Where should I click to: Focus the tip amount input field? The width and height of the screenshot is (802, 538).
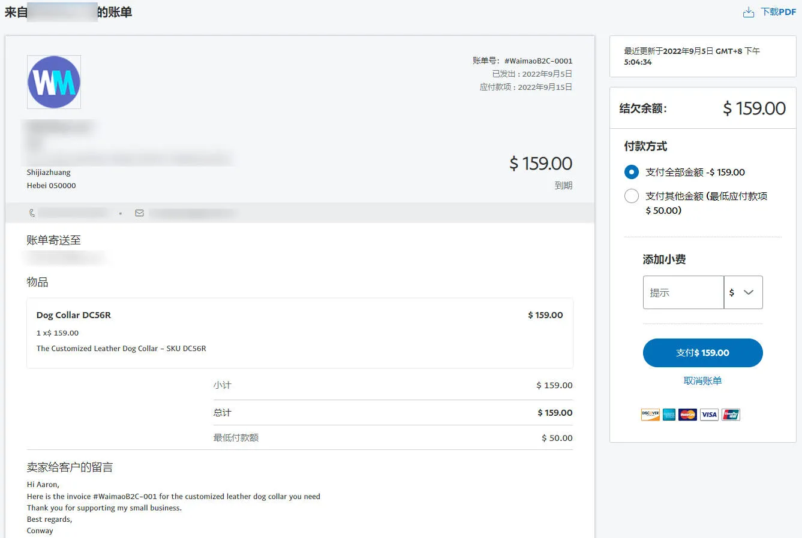point(683,292)
